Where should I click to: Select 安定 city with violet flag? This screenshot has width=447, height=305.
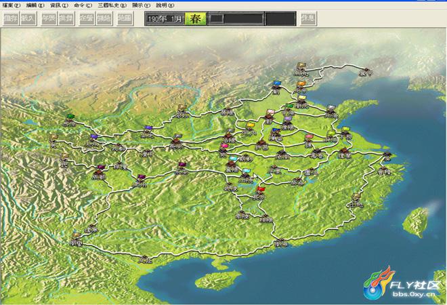148,132
